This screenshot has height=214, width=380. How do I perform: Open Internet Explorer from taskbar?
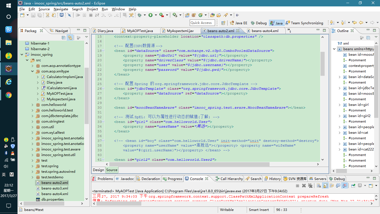click(x=9, y=82)
